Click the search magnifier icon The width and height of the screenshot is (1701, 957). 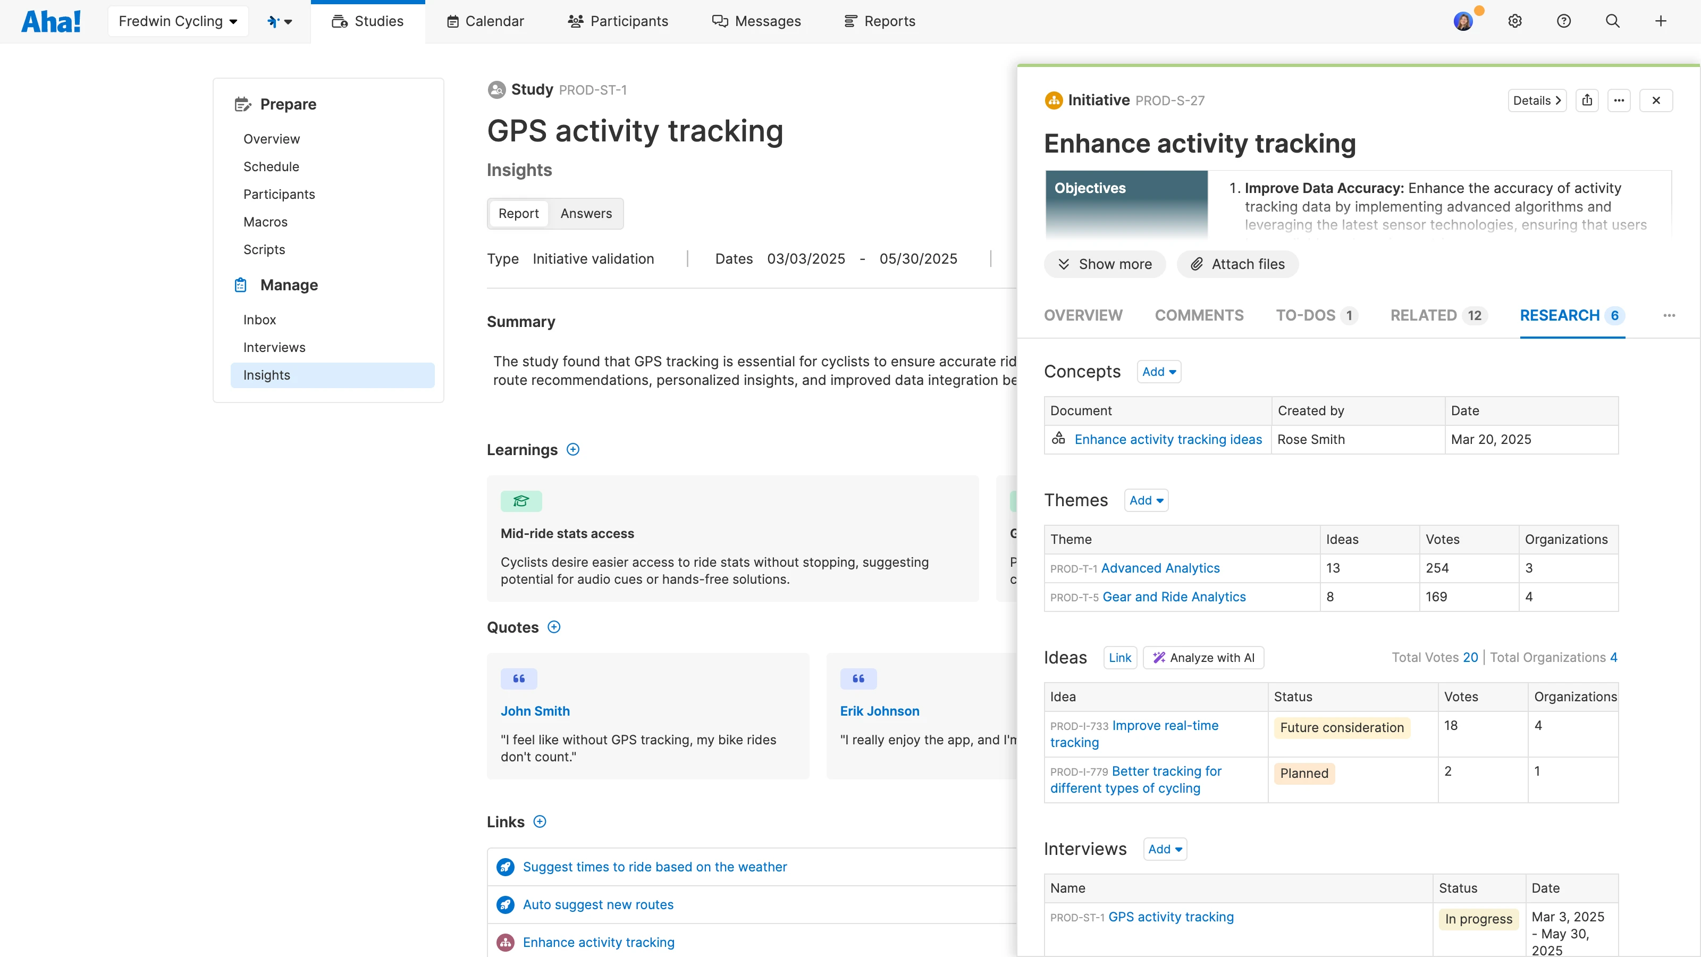click(x=1613, y=21)
